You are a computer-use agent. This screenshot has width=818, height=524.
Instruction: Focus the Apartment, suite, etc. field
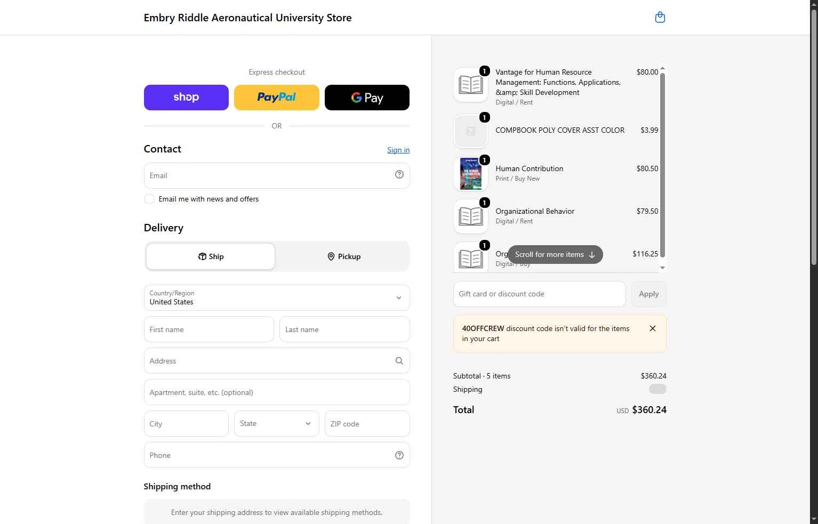click(277, 392)
